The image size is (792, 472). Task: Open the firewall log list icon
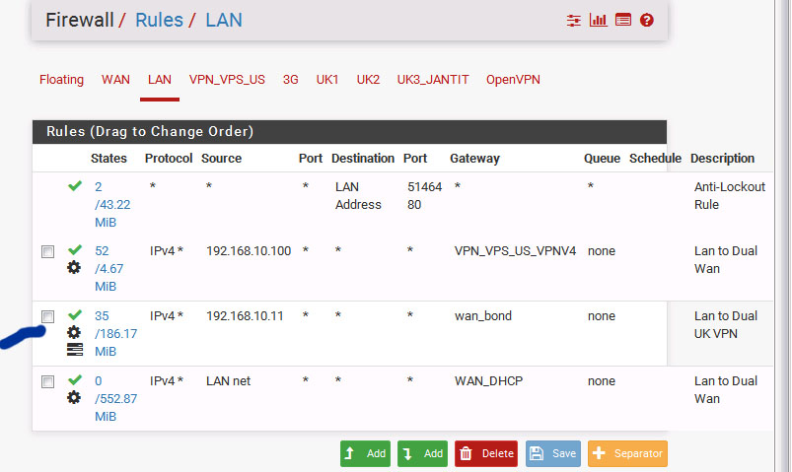(x=622, y=20)
